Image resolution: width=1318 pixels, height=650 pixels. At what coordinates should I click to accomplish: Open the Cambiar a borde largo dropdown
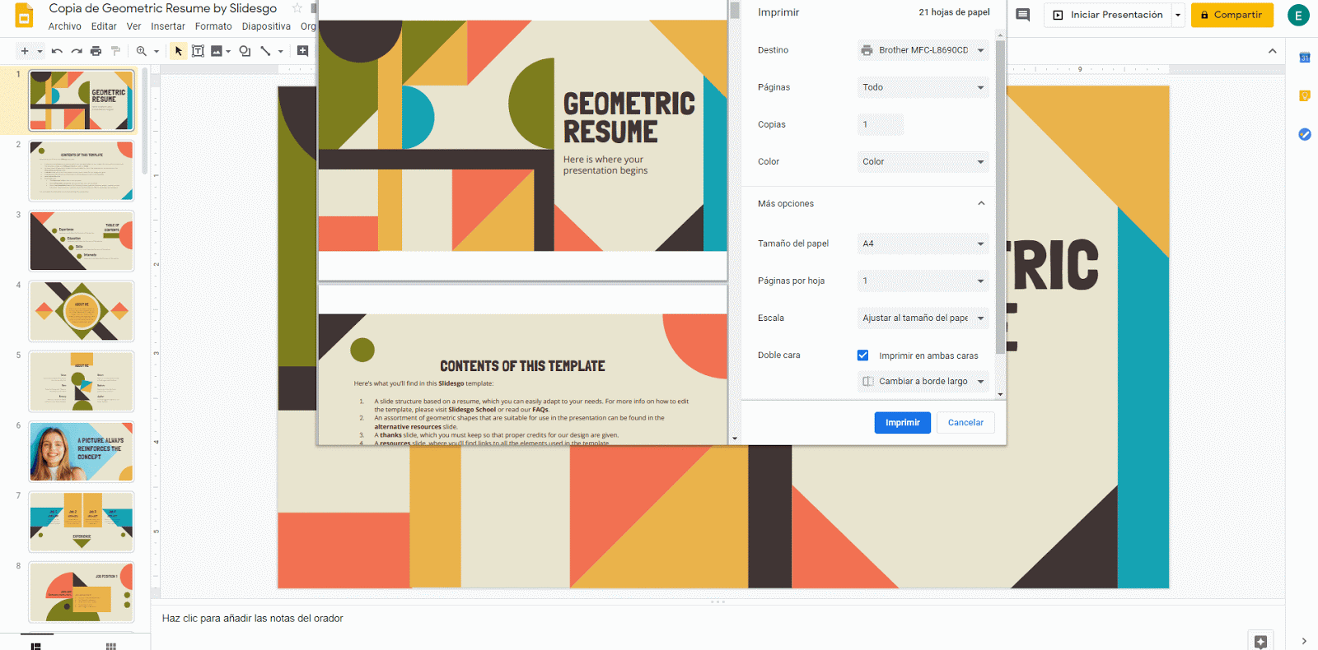(923, 381)
